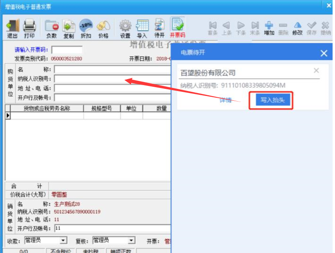Click the 撤销 undo icon
The width and height of the screenshot is (335, 253).
click(326, 28)
